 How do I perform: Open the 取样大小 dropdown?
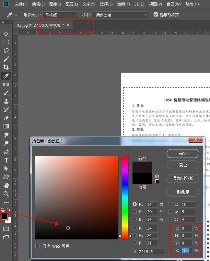61,15
